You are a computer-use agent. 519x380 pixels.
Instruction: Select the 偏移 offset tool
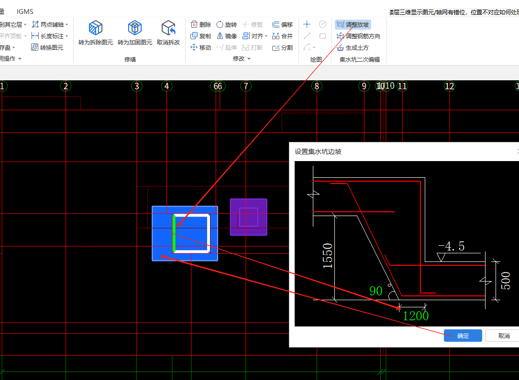coord(282,24)
